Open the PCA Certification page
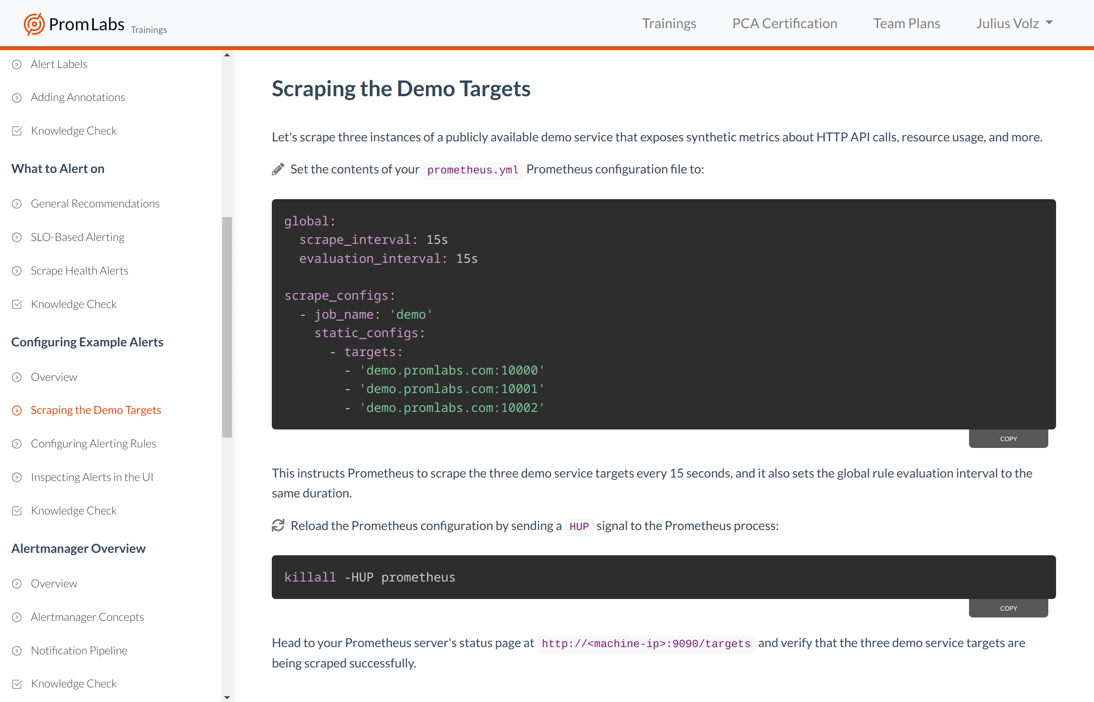The height and width of the screenshot is (702, 1094). pyautogui.click(x=784, y=23)
